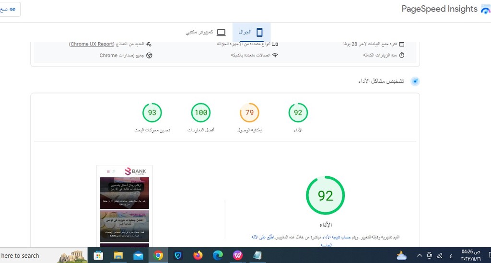The height and width of the screenshot is (263, 491).
Task: Open the 'حساب نتيجة الأداء' link
Action: coord(337,237)
